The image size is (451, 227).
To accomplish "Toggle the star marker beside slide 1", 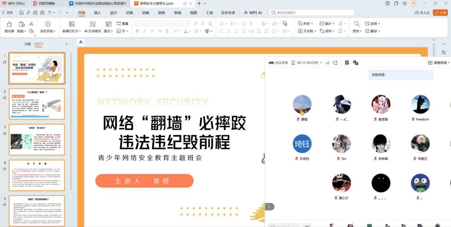I will pyautogui.click(x=5, y=62).
